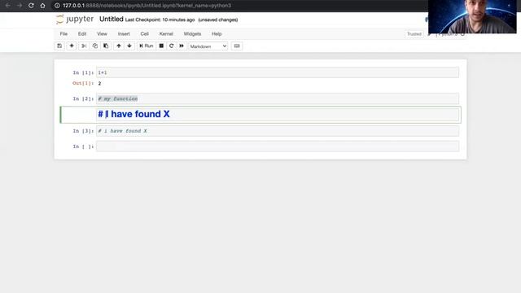Open the Kernel menu
This screenshot has height=293, width=521.
pos(166,34)
